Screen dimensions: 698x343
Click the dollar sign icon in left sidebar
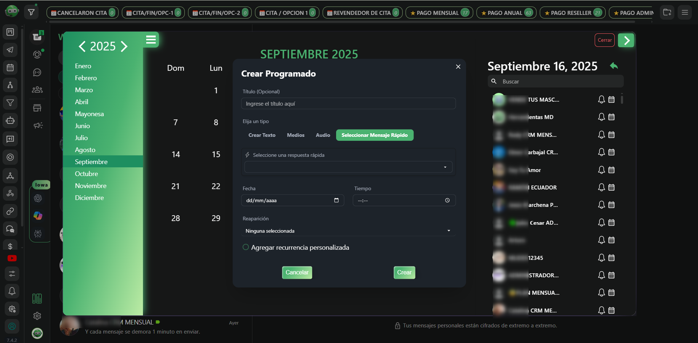point(10,246)
